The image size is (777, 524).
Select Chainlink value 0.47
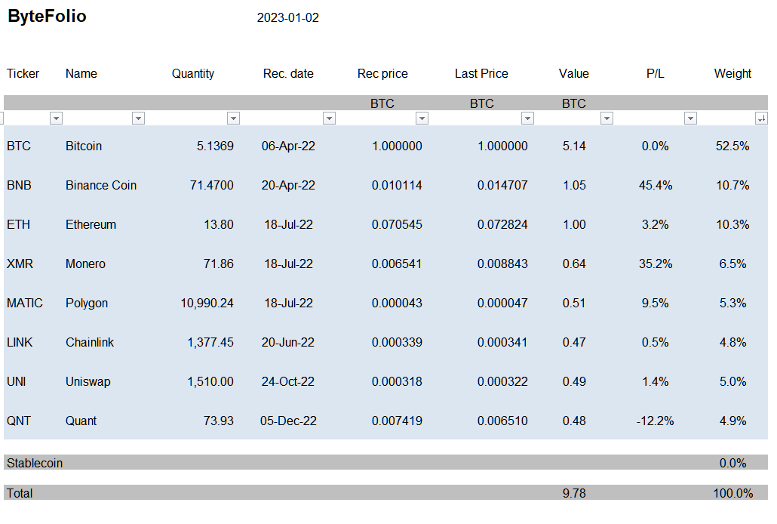click(574, 342)
